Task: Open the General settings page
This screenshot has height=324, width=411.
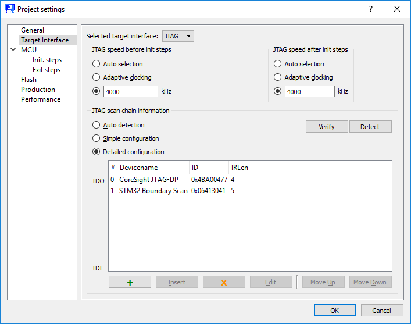Action: click(x=33, y=30)
